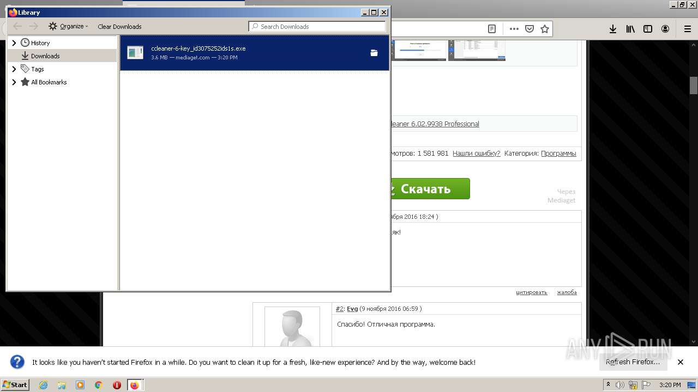This screenshot has height=392, width=698.
Task: Open the volume tray icon
Action: tap(620, 385)
